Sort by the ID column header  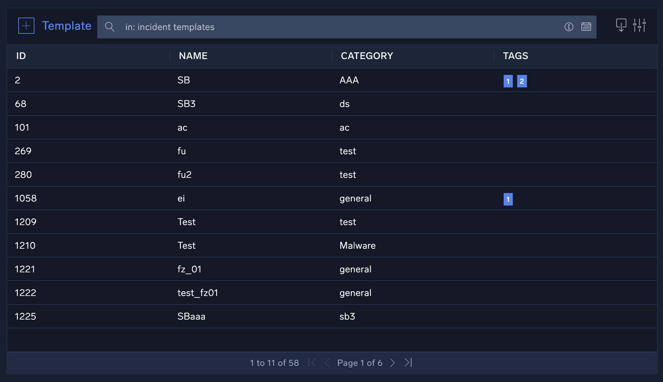21,56
